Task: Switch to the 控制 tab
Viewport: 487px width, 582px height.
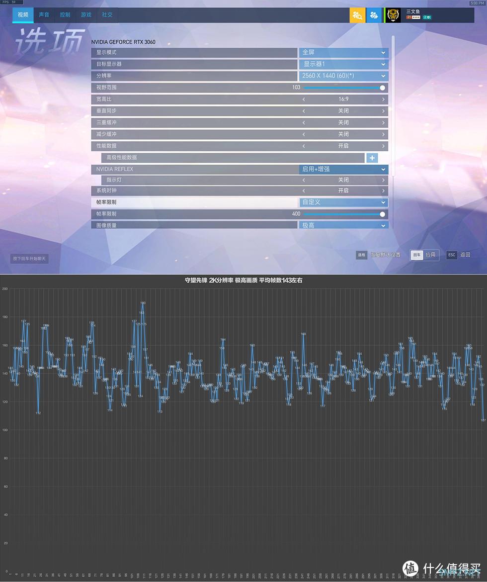Action: pyautogui.click(x=65, y=15)
